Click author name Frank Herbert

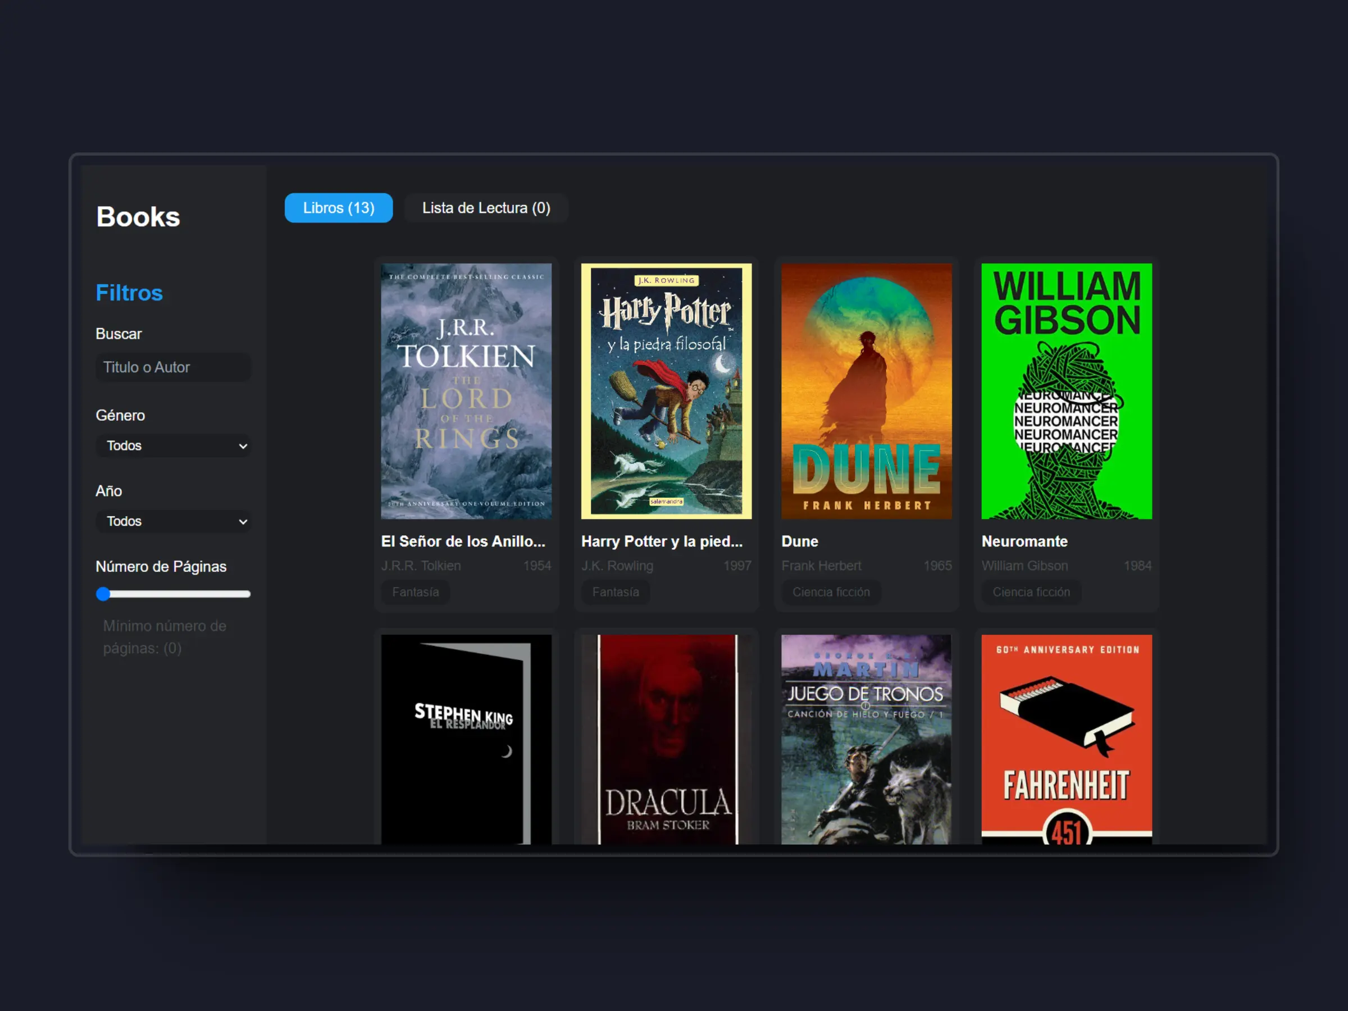[821, 566]
